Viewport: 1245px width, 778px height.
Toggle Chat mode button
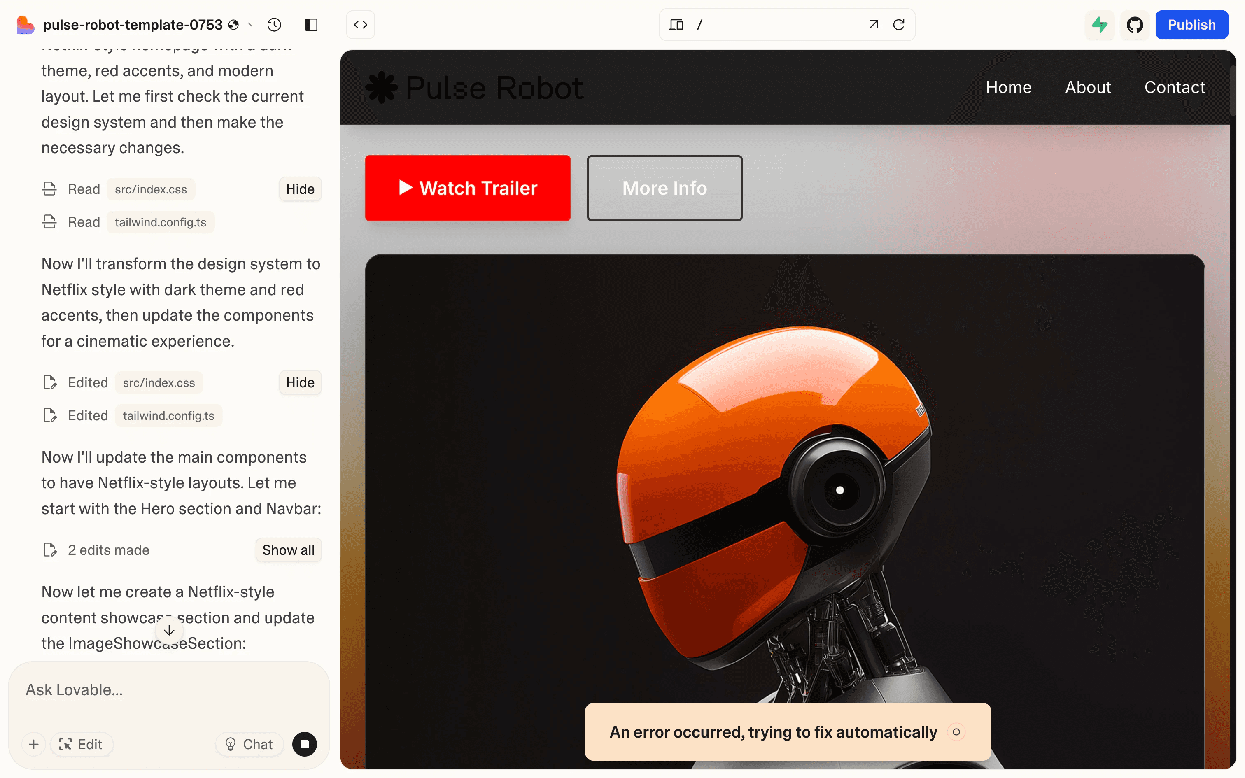pos(249,745)
